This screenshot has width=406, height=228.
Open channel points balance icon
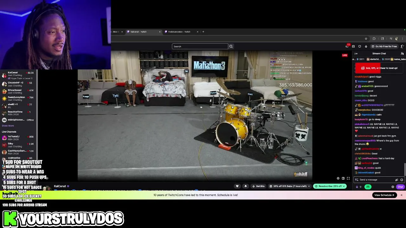click(358, 187)
